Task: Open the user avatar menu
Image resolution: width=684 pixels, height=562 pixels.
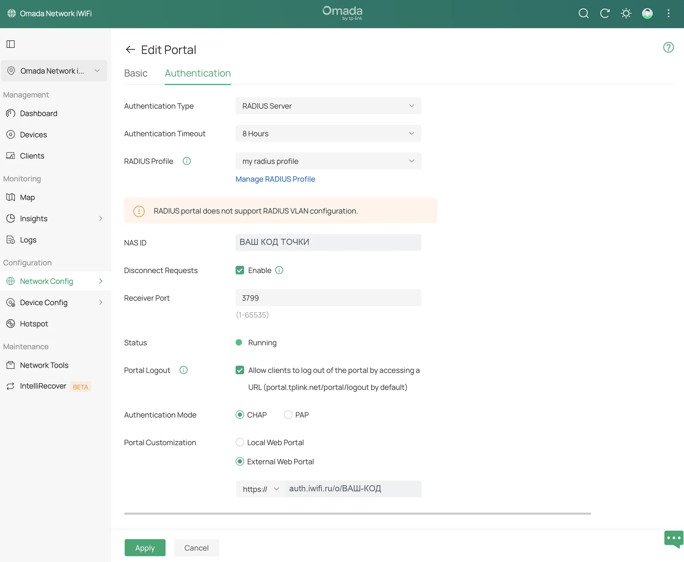Action: (647, 13)
